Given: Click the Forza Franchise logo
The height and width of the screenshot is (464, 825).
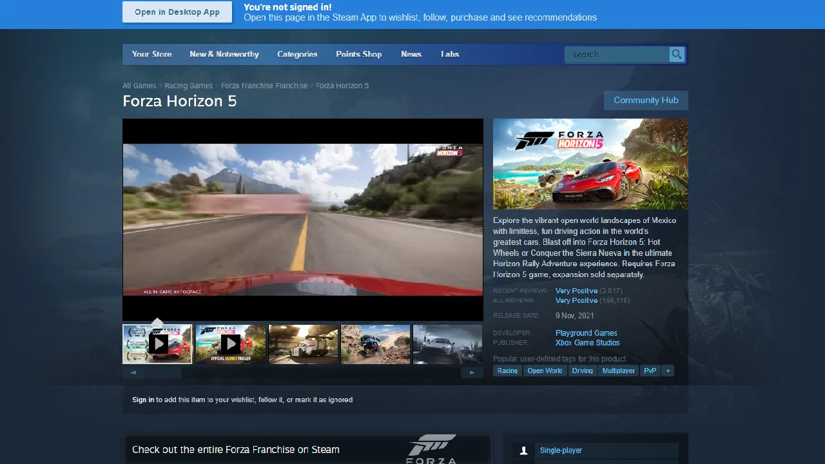Looking at the screenshot, I should tap(432, 447).
